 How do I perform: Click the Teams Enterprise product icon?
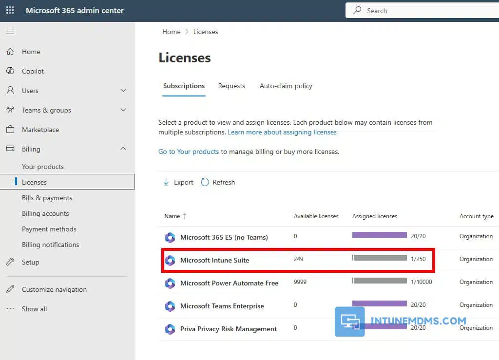(170, 306)
